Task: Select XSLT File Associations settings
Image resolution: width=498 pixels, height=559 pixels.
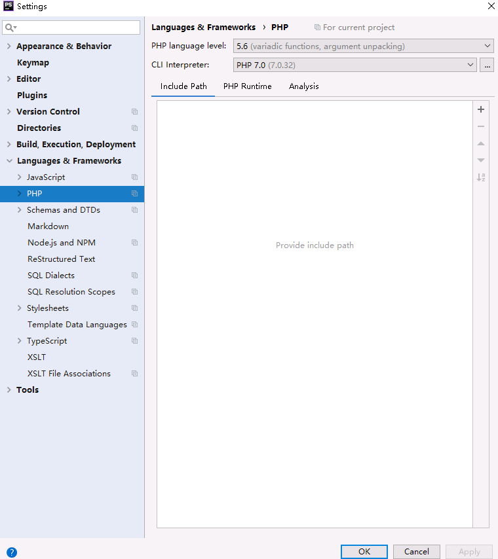Action: 69,374
